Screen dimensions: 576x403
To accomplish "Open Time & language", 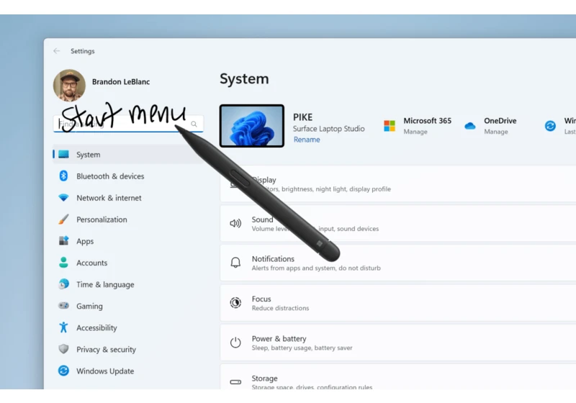I will (x=105, y=284).
